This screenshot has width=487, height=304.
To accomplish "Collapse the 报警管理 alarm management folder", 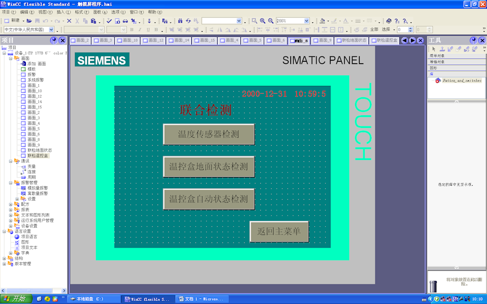I will [11, 183].
